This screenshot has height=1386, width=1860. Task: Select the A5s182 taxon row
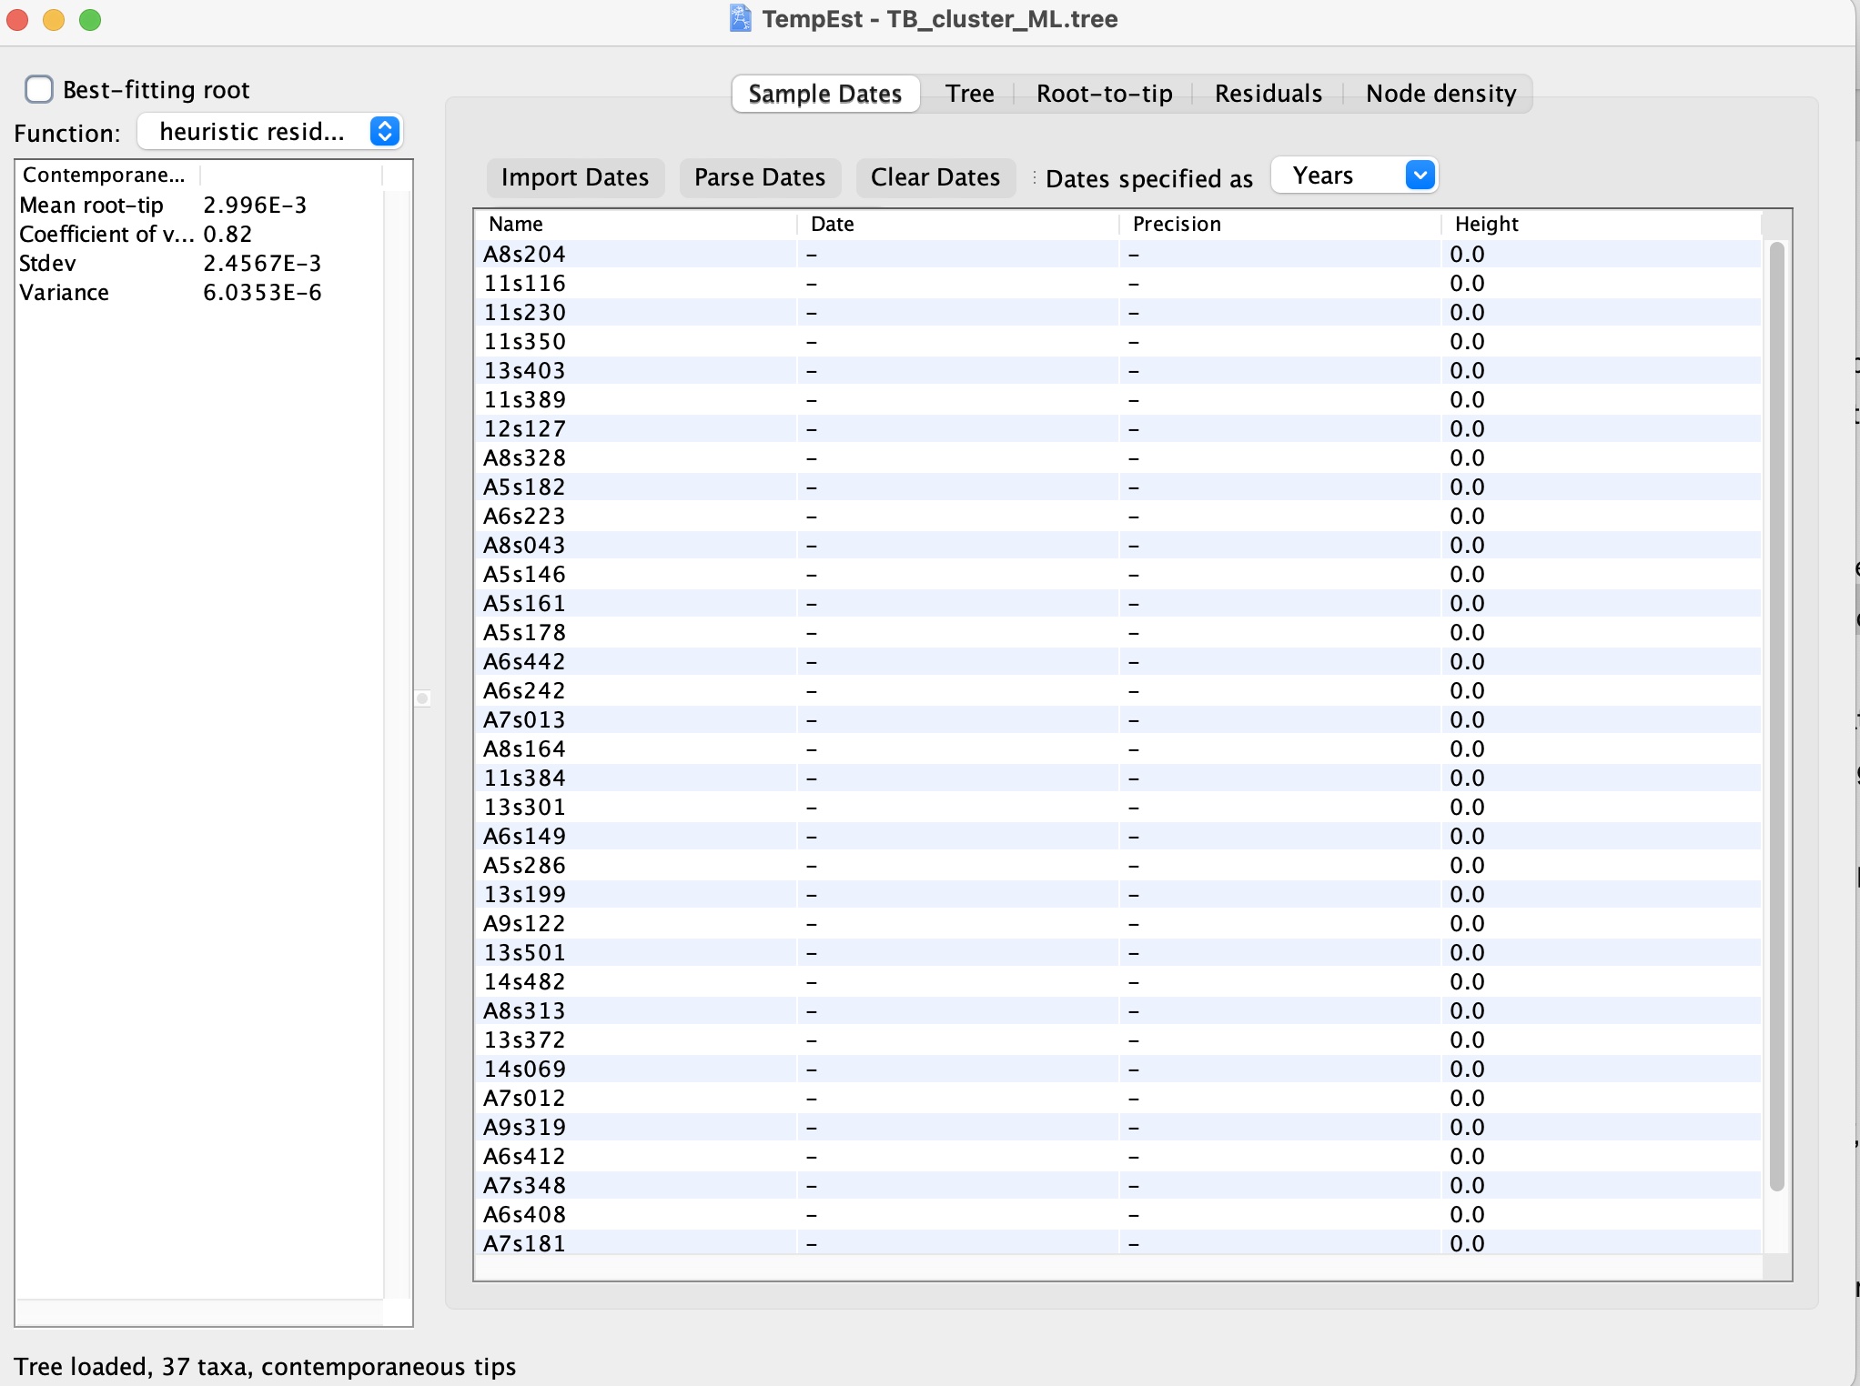point(1117,487)
